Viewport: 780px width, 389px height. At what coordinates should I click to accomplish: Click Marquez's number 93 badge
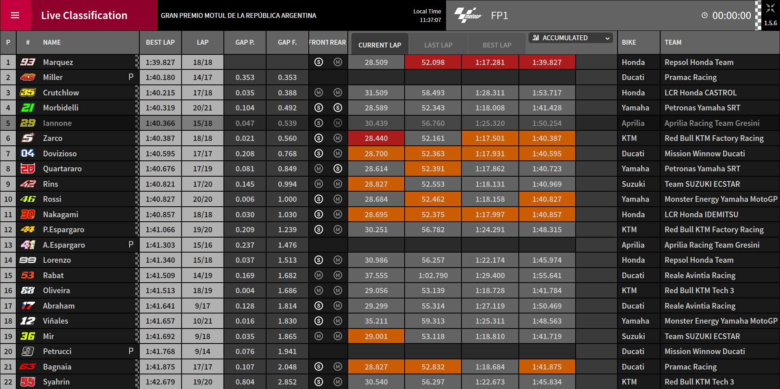[28, 62]
